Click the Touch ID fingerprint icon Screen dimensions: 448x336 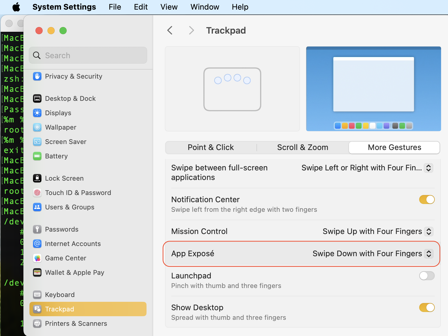pos(37,193)
